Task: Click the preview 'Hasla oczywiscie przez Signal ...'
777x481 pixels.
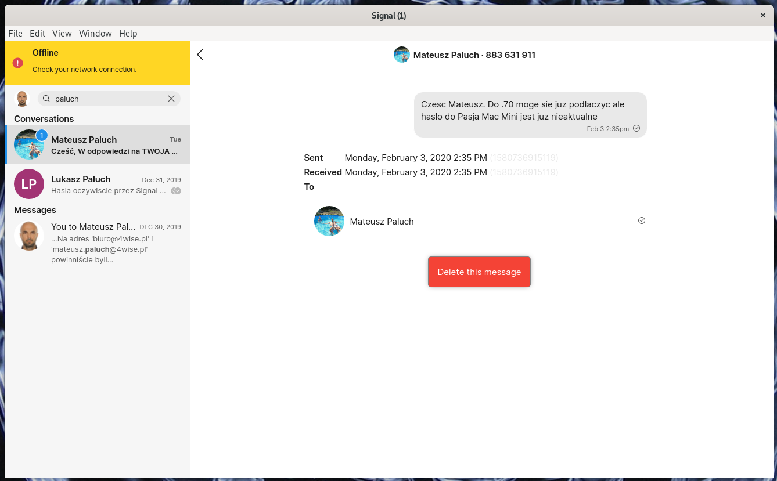Action: tap(109, 191)
